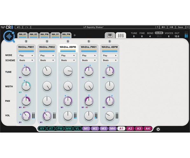Click the LP Squishy Shaker preset name
The width and height of the screenshot is (190, 158).
point(94,27)
